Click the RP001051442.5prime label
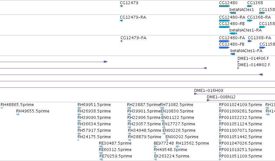The width and height of the screenshot is (275, 161). click(x=240, y=137)
